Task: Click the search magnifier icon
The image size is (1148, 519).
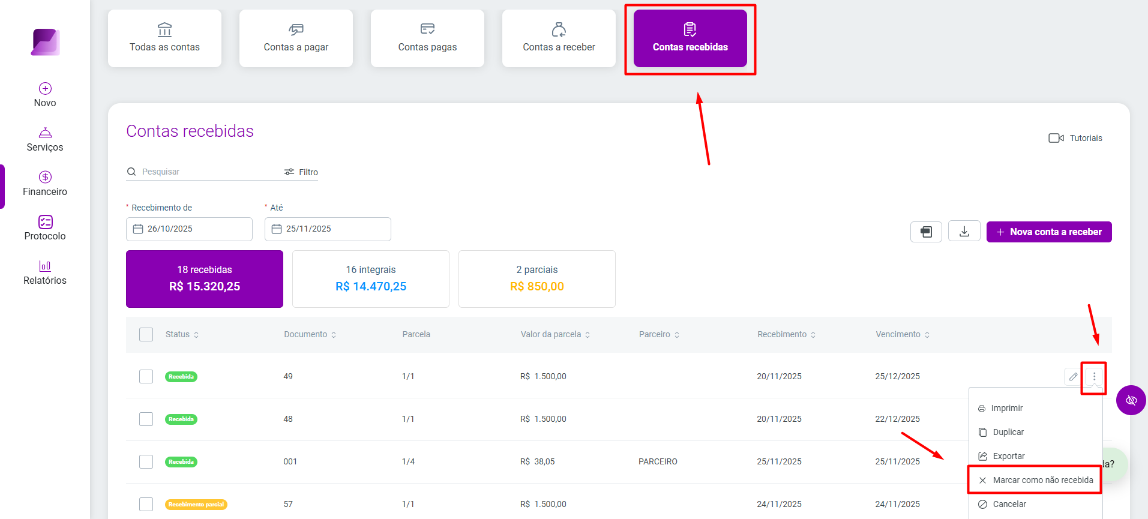Action: pyautogui.click(x=131, y=172)
